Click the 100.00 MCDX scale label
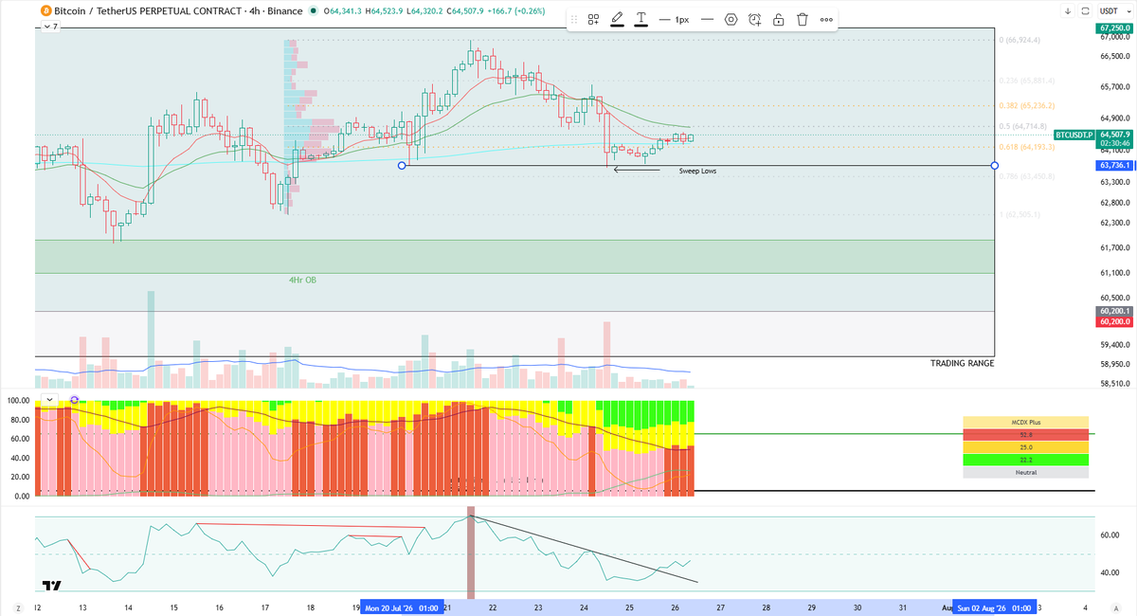The width and height of the screenshot is (1137, 616). tap(19, 401)
